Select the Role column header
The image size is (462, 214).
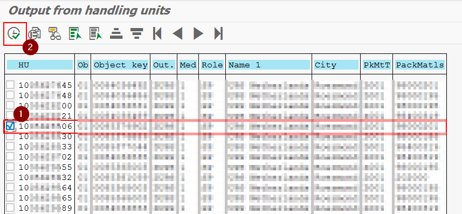pos(212,65)
